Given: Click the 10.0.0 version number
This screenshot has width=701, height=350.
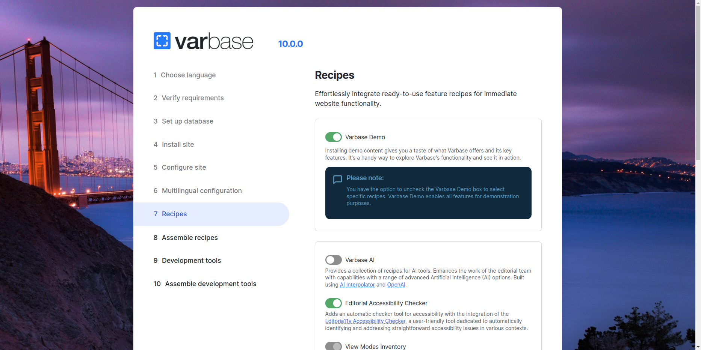Looking at the screenshot, I should coord(290,44).
